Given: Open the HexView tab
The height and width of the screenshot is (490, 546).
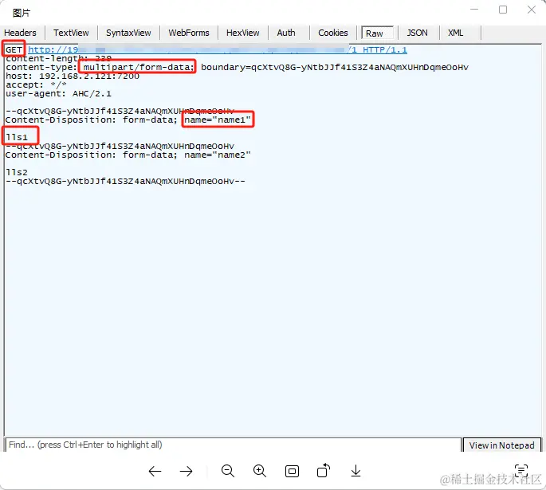Looking at the screenshot, I should (242, 33).
